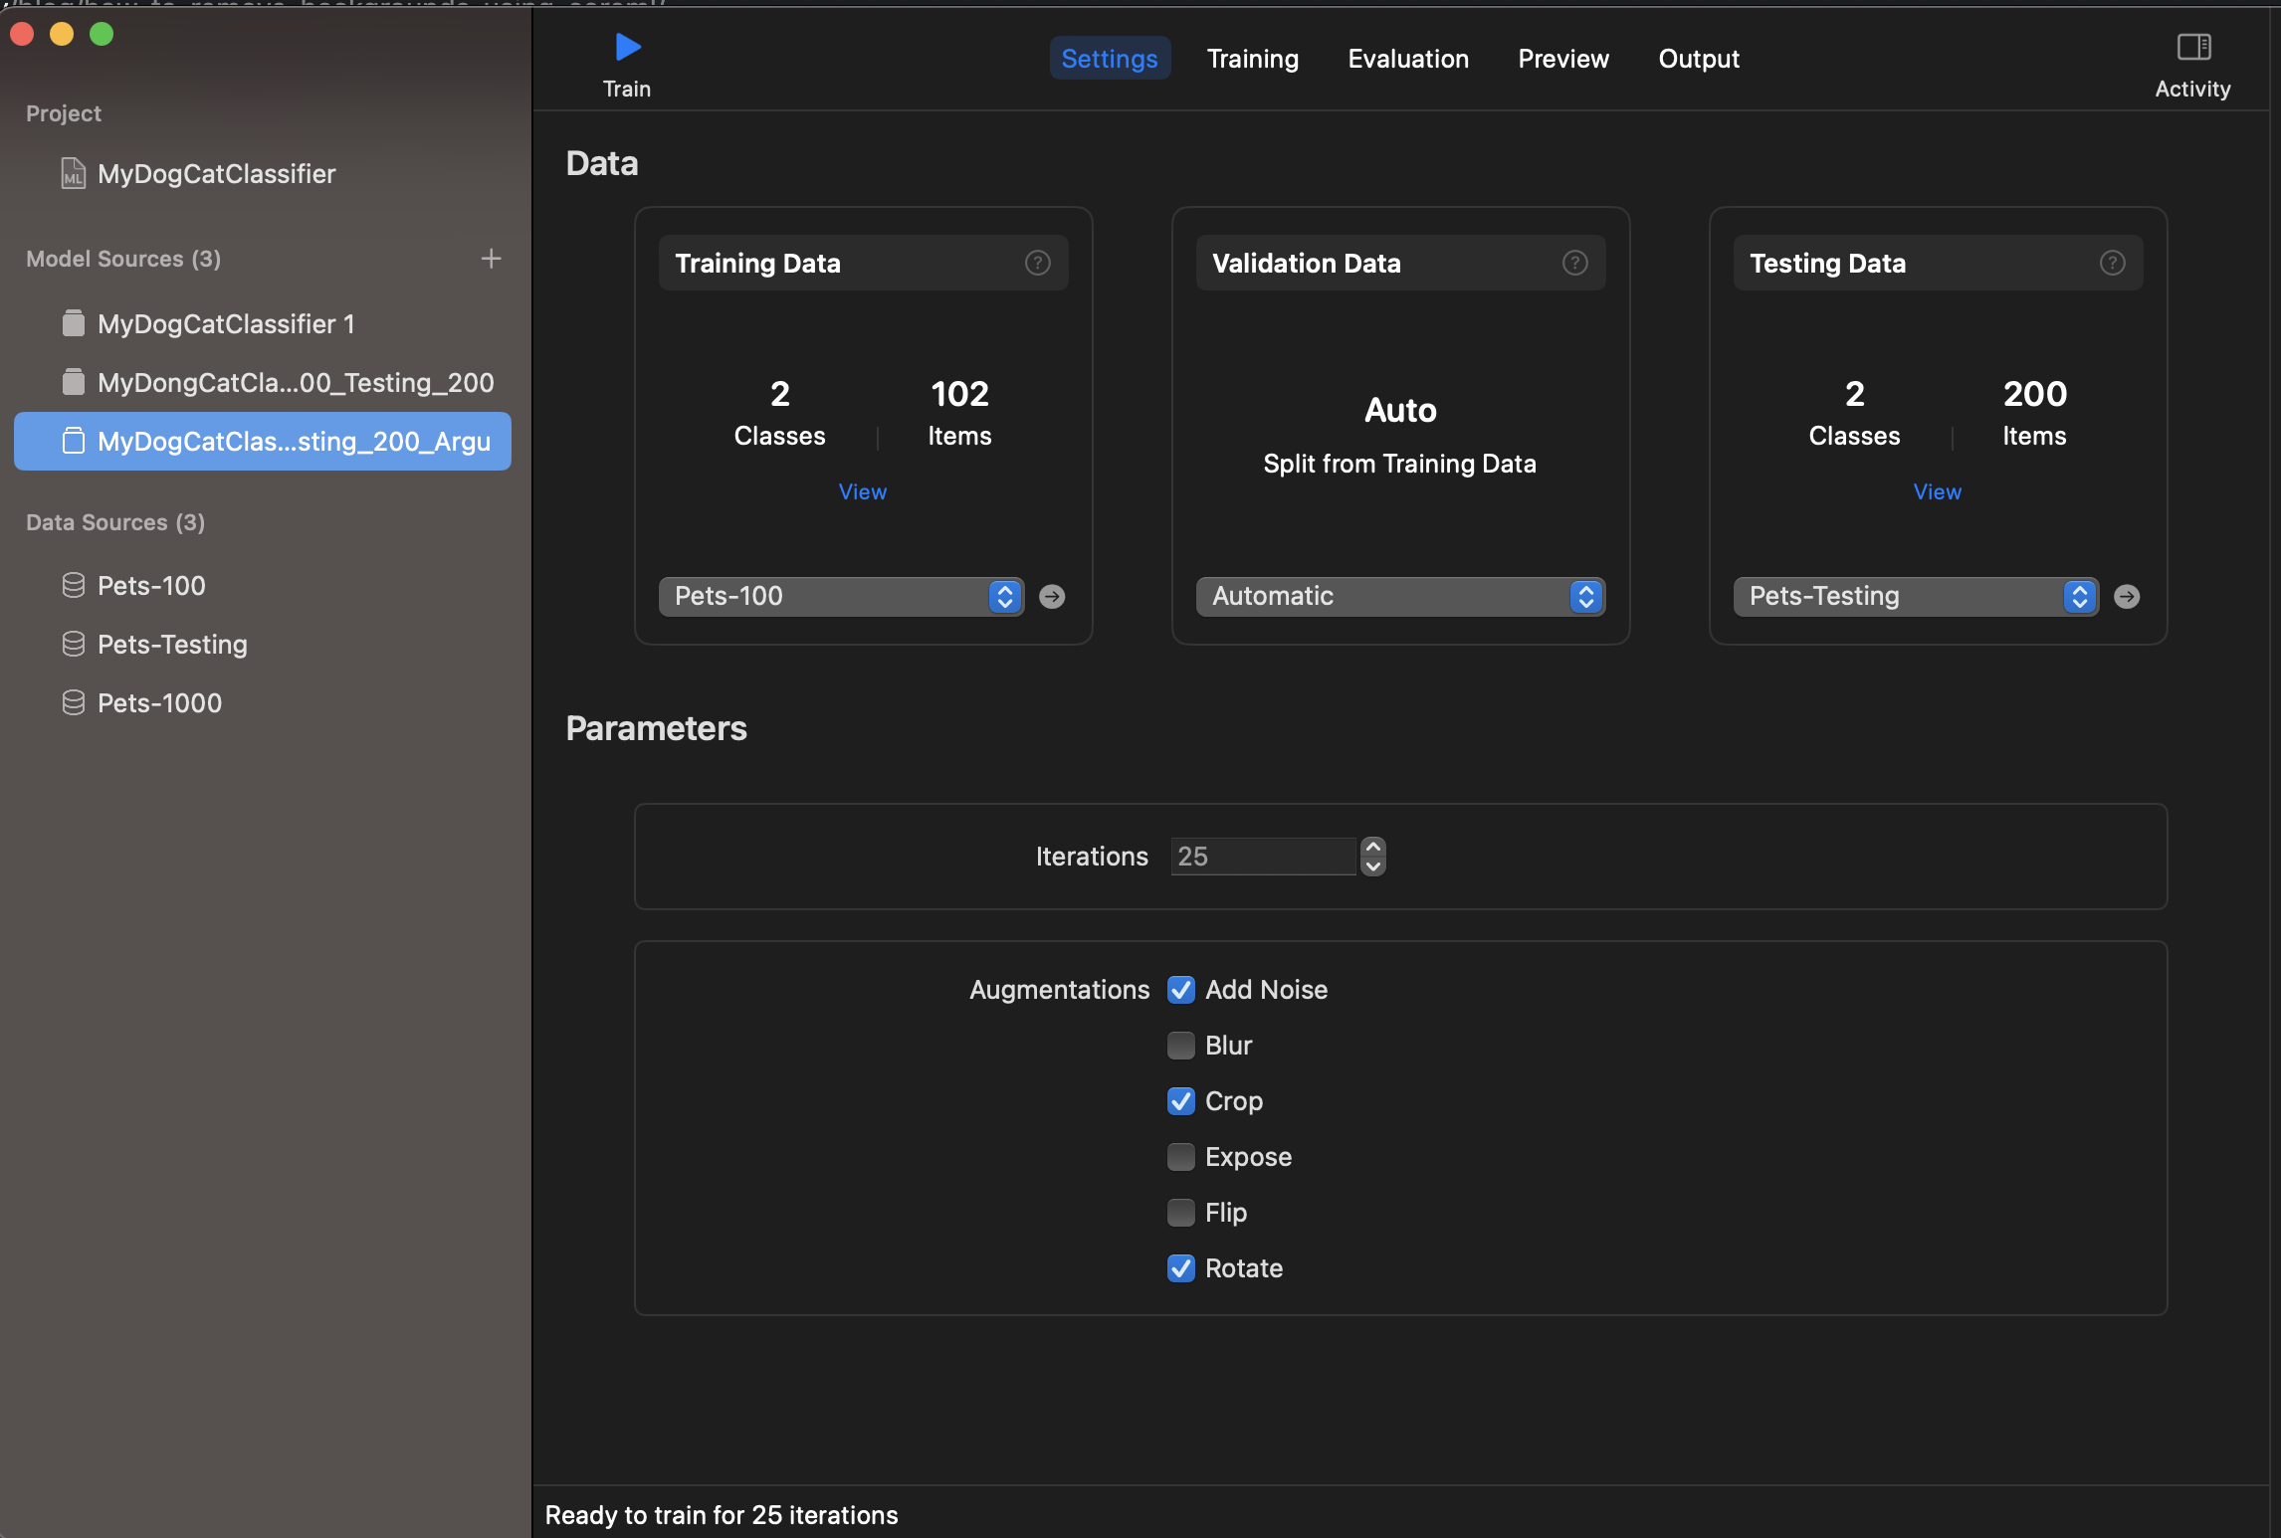Toggle the Activity sidebar panel icon
This screenshot has height=1538, width=2281.
coord(2193,48)
